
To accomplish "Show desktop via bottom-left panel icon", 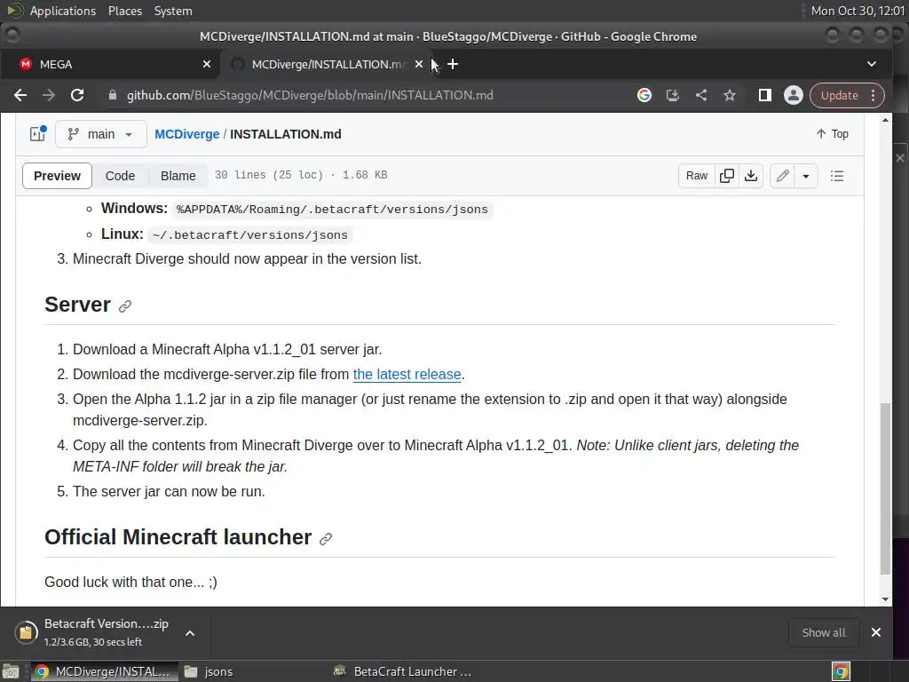I will coord(11,671).
